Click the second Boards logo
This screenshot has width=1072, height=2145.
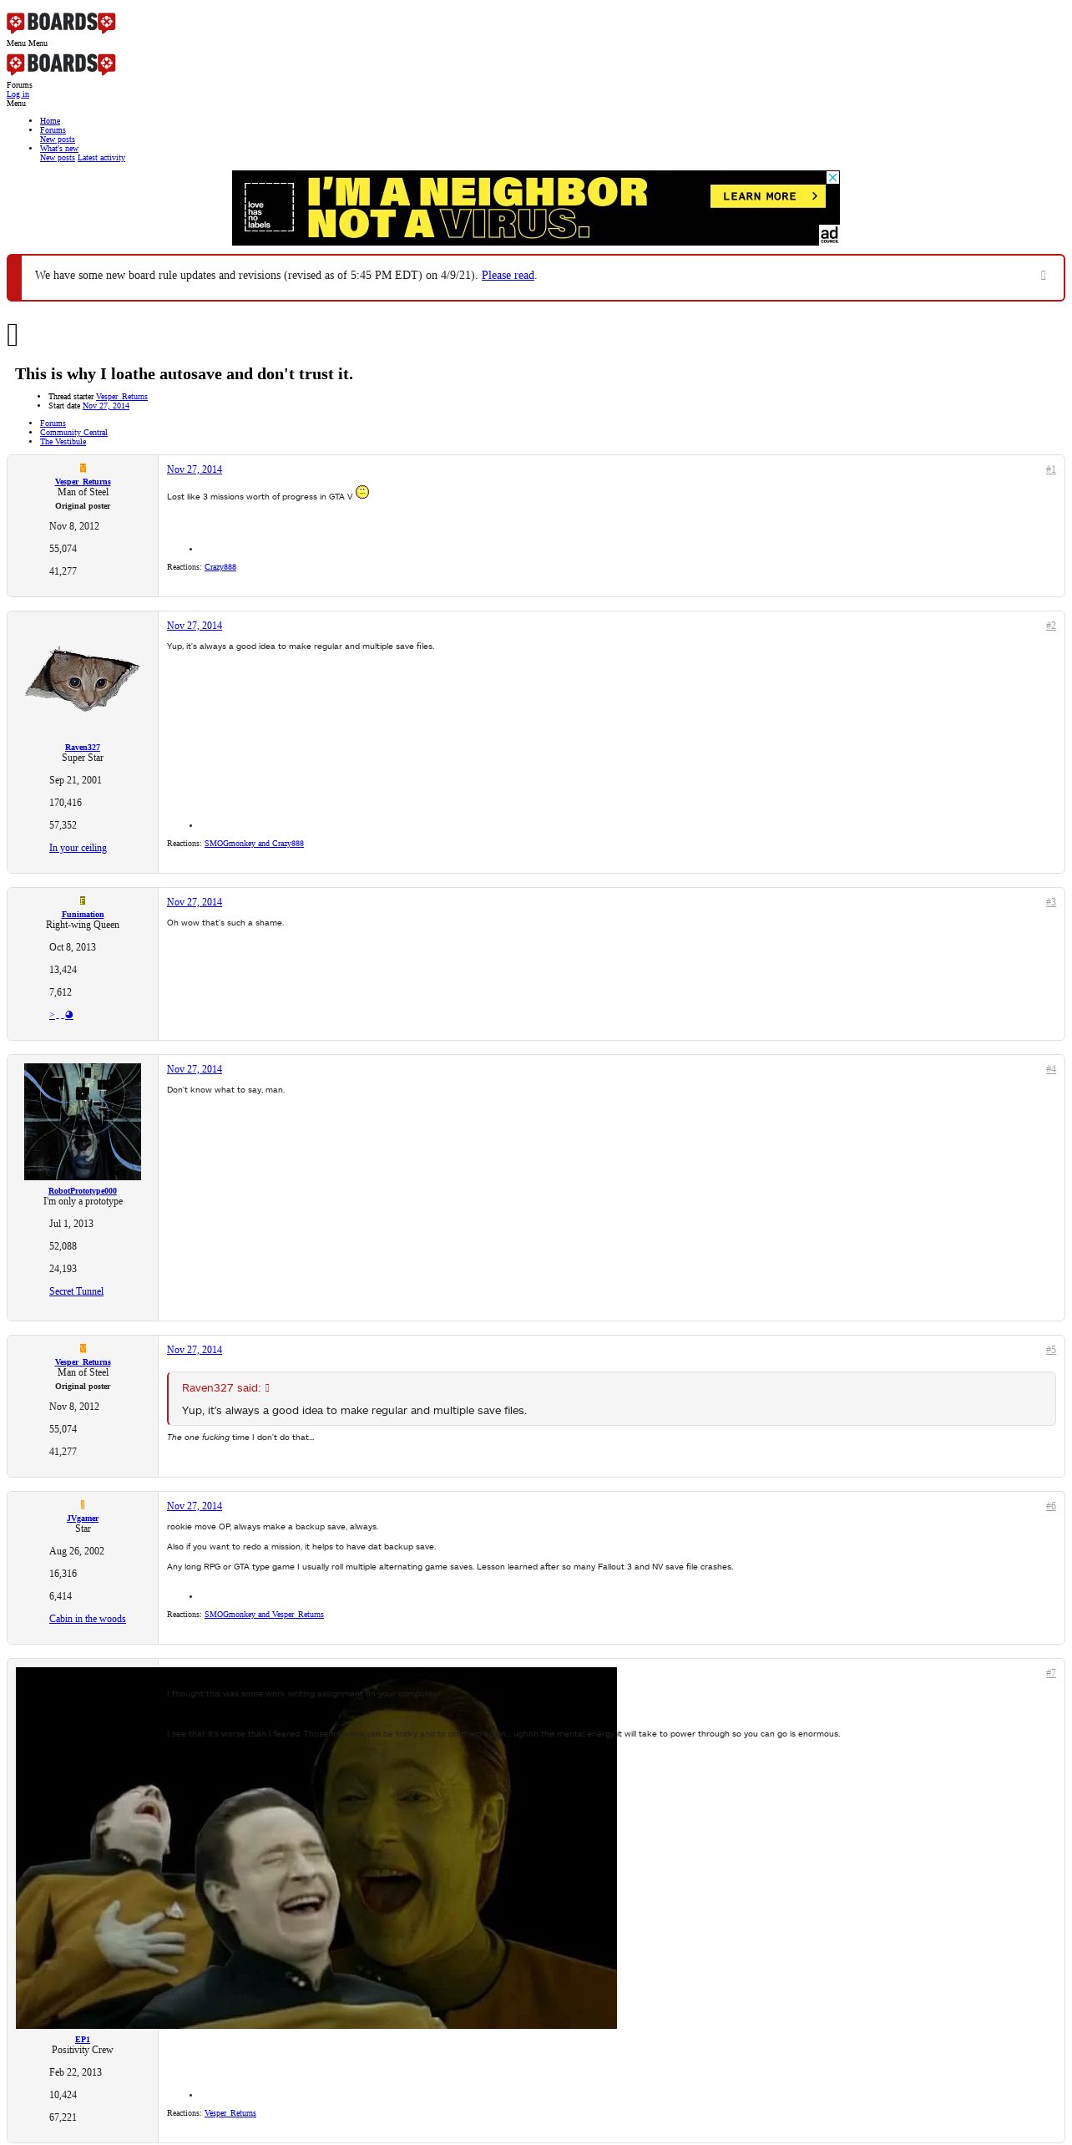coord(61,64)
